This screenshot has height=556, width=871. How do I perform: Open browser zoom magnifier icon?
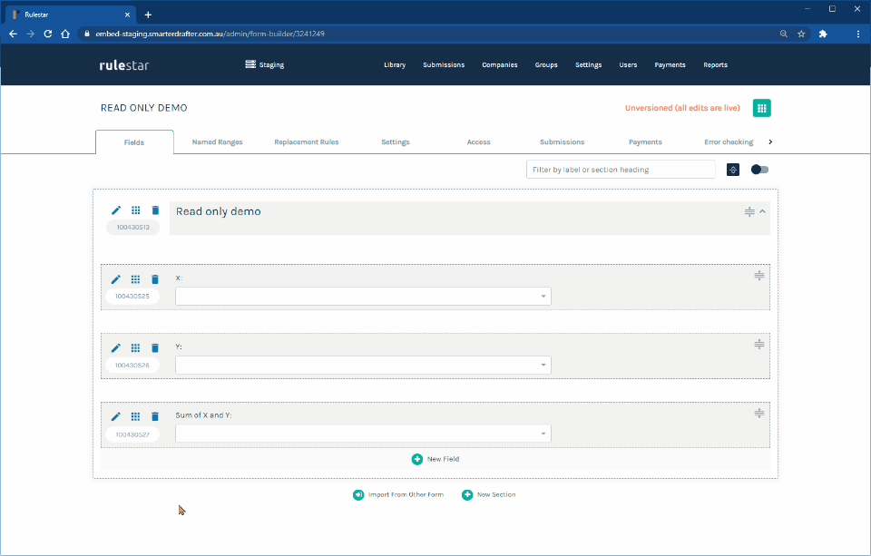coord(784,34)
